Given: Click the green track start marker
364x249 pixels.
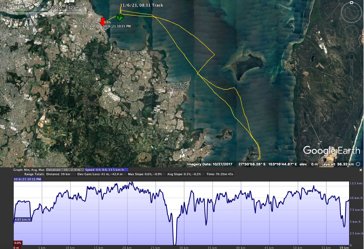Looking at the screenshot, I should (x=119, y=18).
